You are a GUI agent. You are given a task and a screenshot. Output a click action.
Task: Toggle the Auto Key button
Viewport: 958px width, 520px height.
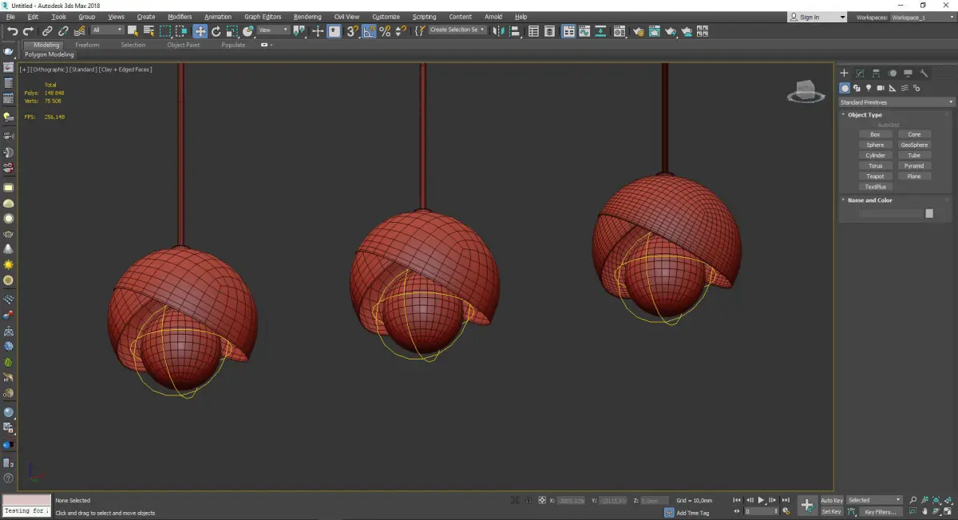tap(832, 500)
